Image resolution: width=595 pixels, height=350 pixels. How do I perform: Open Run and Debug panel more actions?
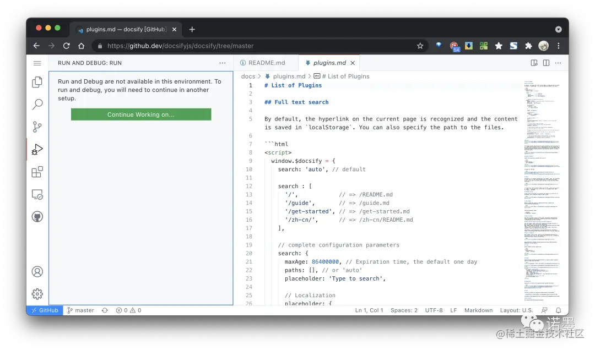point(223,63)
